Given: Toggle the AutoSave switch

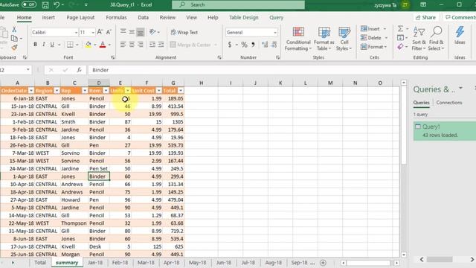Looking at the screenshot, I should pos(29,4).
